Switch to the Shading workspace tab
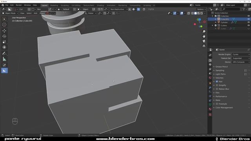 pos(100,5)
